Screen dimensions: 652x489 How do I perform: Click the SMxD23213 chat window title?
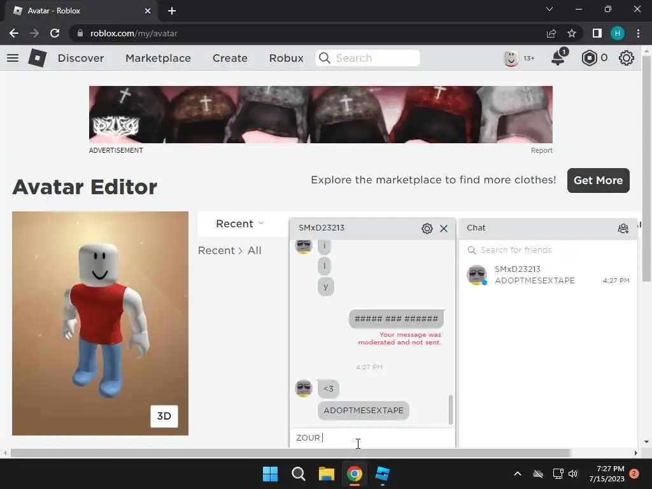tap(322, 228)
